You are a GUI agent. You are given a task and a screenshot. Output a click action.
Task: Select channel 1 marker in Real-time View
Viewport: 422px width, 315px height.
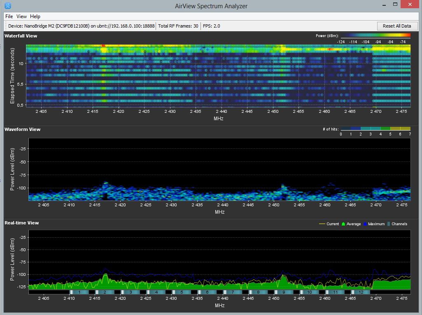click(79, 292)
